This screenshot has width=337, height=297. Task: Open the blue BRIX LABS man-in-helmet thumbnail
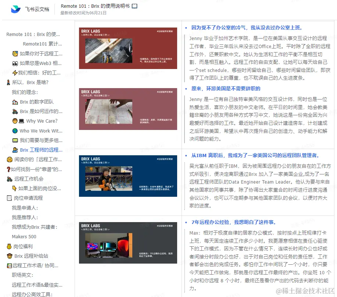128,176
